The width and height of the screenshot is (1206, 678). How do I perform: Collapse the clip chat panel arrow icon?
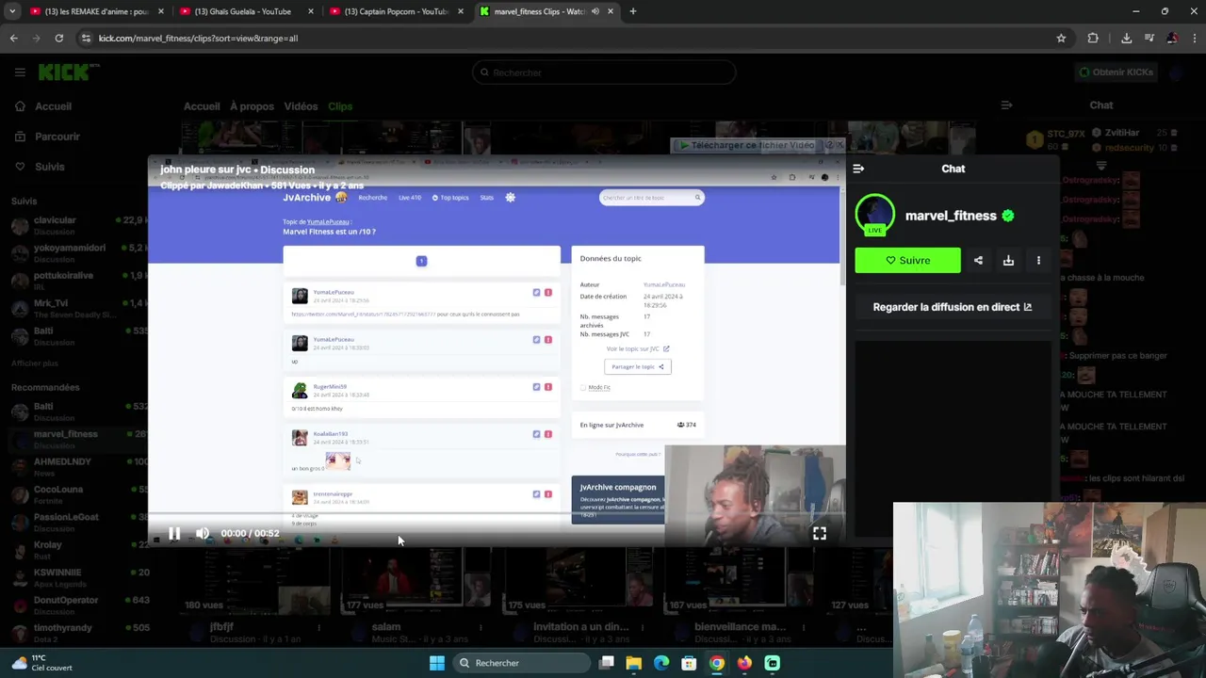pyautogui.click(x=858, y=169)
